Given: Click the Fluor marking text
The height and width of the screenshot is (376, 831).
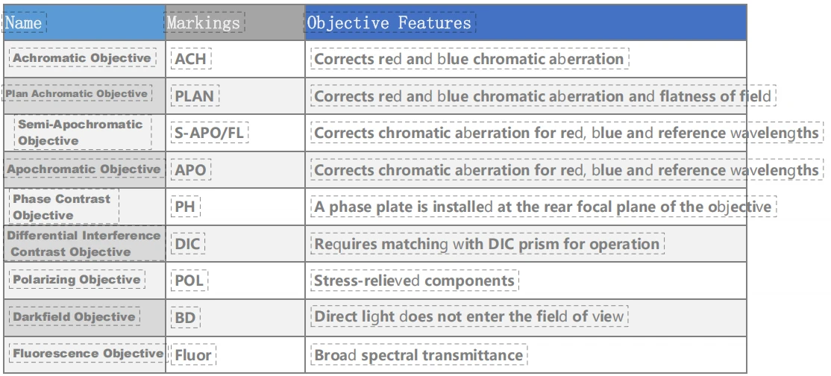Looking at the screenshot, I should pyautogui.click(x=193, y=355).
